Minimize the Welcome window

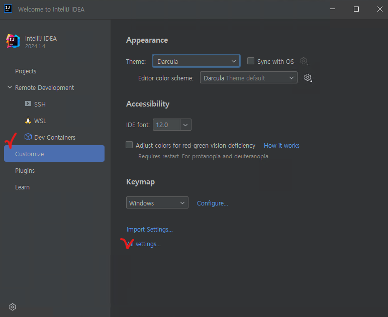tap(333, 9)
